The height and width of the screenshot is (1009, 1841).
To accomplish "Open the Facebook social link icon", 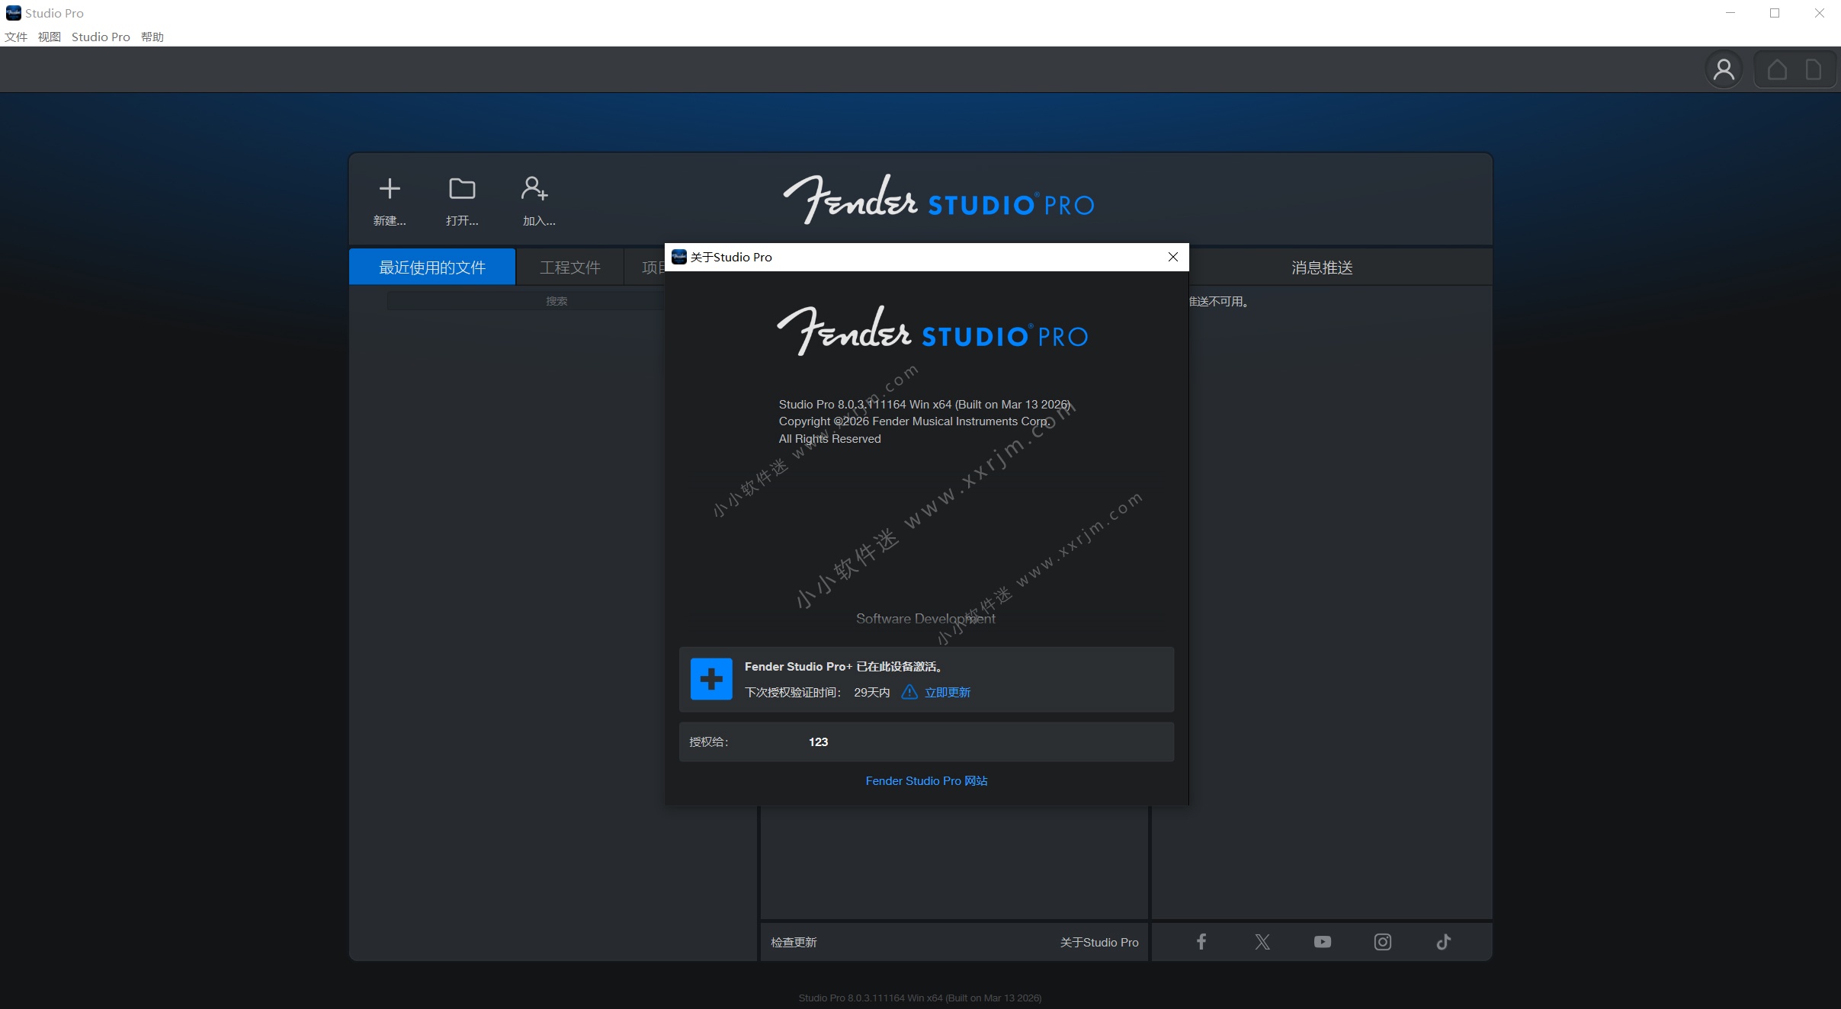I will (x=1201, y=942).
